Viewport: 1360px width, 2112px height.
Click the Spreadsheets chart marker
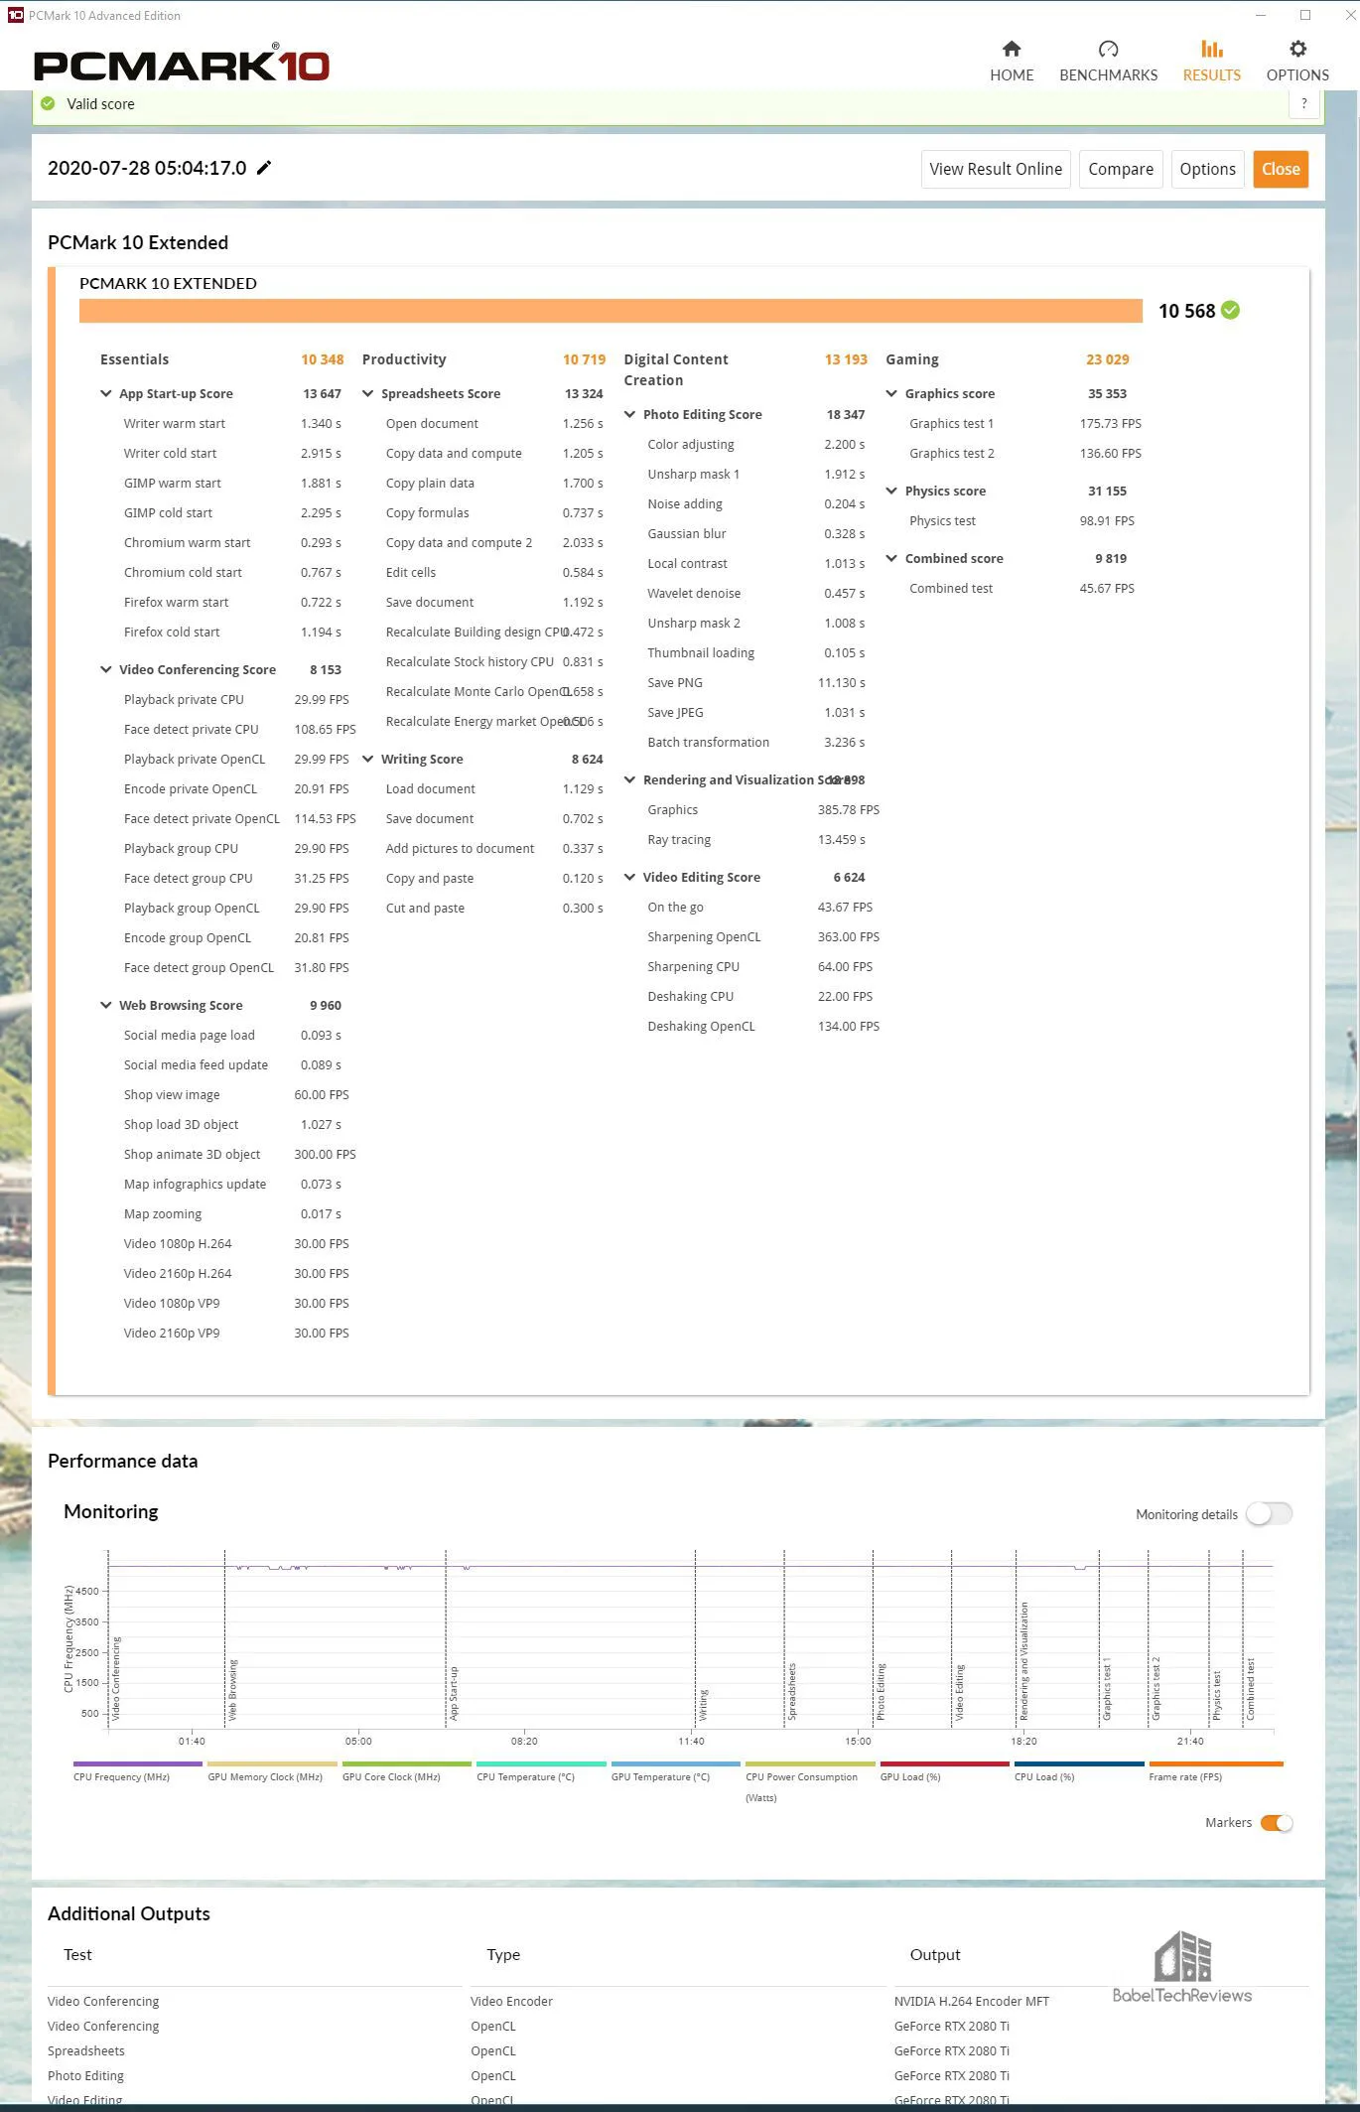(x=791, y=1691)
